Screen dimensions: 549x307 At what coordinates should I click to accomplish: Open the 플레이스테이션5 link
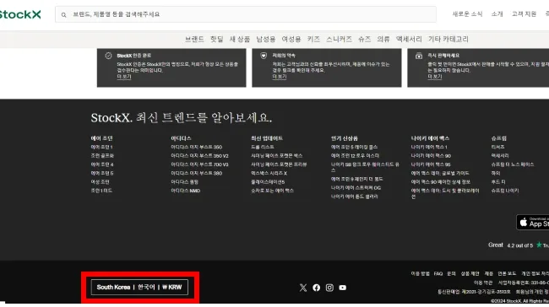(x=268, y=182)
